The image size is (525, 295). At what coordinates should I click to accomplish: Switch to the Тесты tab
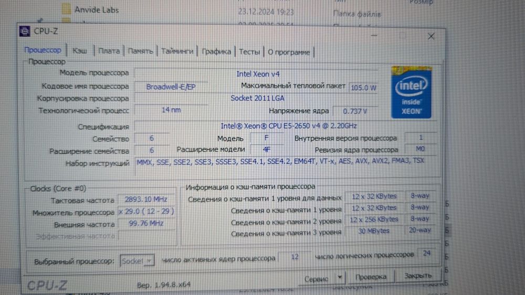[x=249, y=52]
